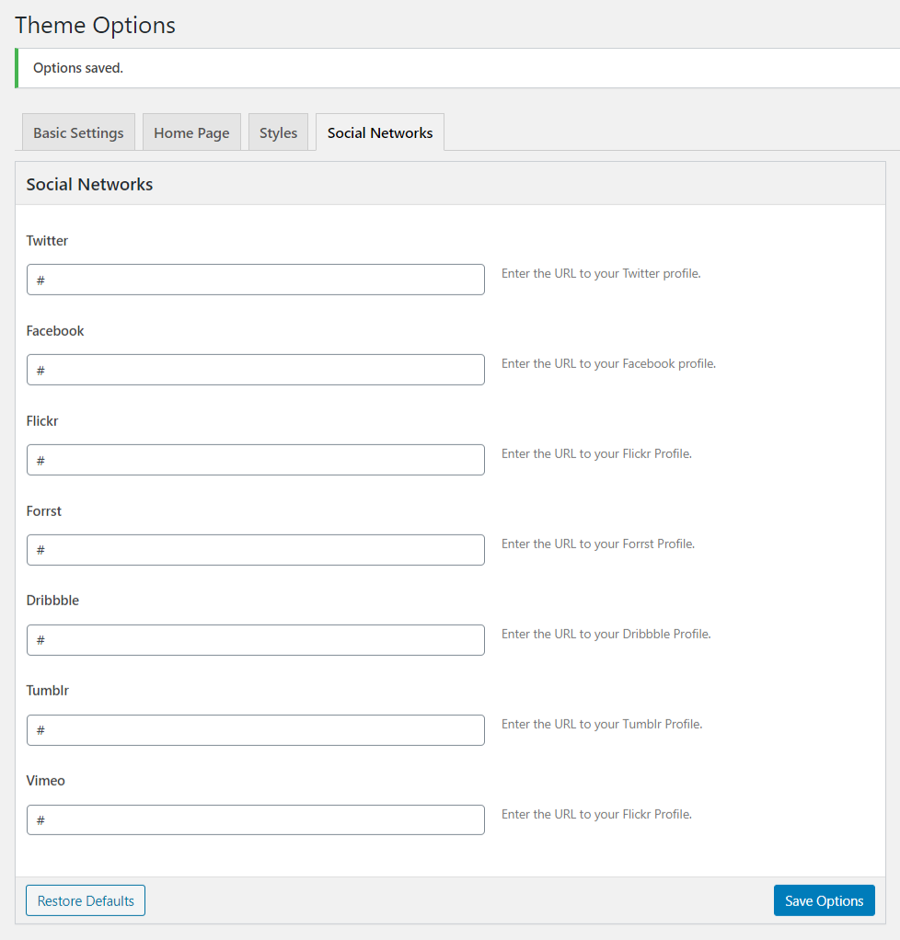Click the 'Options saved.' notice text
The width and height of the screenshot is (900, 940).
pos(78,68)
